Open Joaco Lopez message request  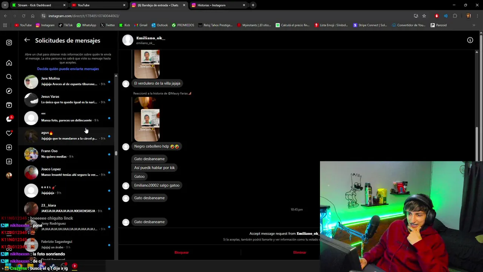coord(67,172)
